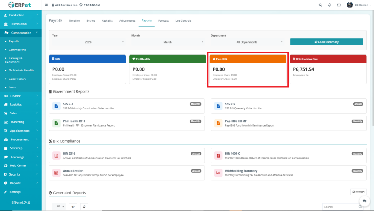Open the notifications bell icon

click(x=330, y=5)
